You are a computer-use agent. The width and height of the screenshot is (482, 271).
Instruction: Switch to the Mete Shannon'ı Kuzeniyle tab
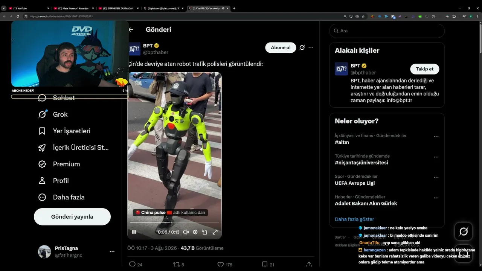74,8
